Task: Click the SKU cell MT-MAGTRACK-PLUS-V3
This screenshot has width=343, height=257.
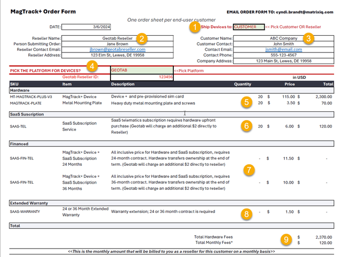Action: point(31,97)
